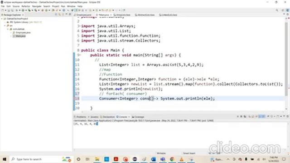This screenshot has height=163, width=290.
Task: Click the Save toolbar icon
Action: coord(9,10)
